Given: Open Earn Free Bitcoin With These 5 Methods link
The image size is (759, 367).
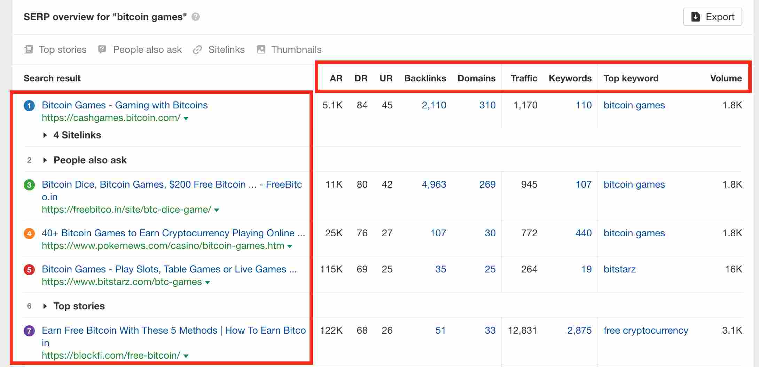Looking at the screenshot, I should click(174, 336).
